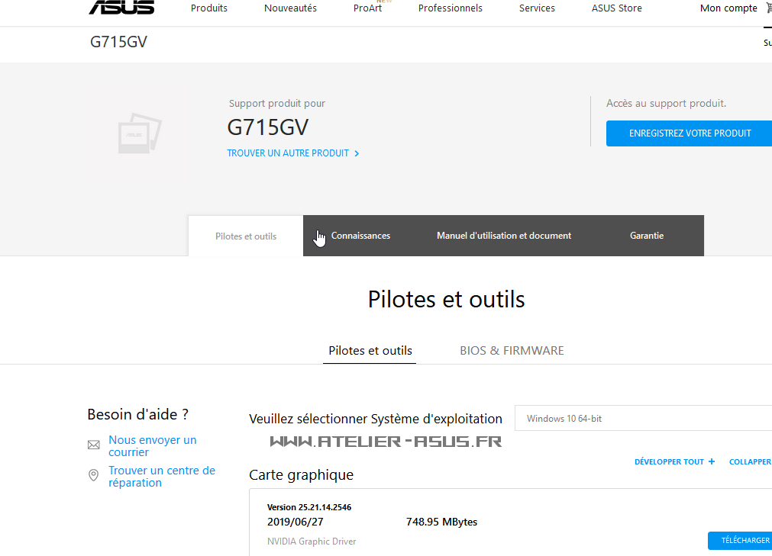The image size is (772, 556).
Task: Click the ASUS logo in header
Action: coord(121,7)
